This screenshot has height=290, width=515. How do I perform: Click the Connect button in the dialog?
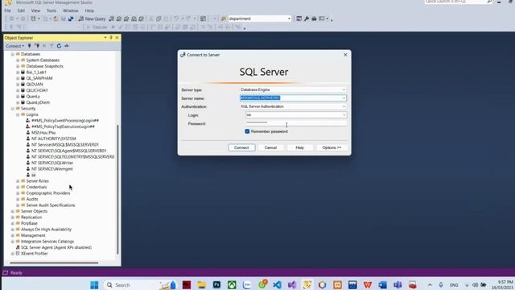point(241,147)
